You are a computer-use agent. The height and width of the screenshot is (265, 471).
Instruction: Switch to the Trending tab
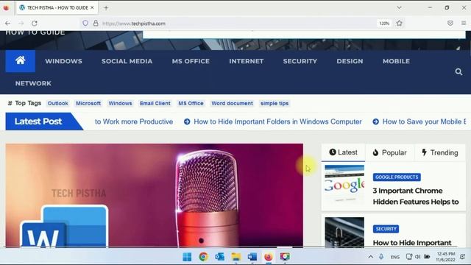click(x=440, y=152)
